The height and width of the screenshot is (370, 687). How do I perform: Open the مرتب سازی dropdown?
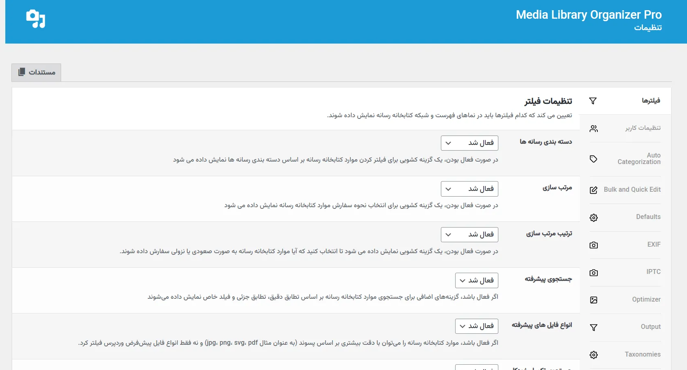point(469,189)
